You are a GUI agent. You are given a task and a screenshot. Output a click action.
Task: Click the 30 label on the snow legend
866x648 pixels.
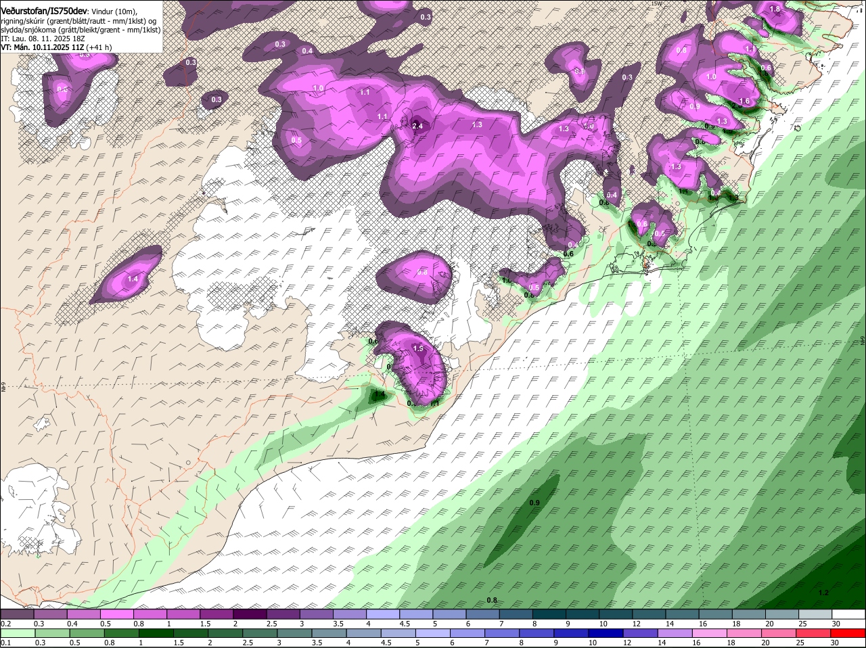coord(836,623)
